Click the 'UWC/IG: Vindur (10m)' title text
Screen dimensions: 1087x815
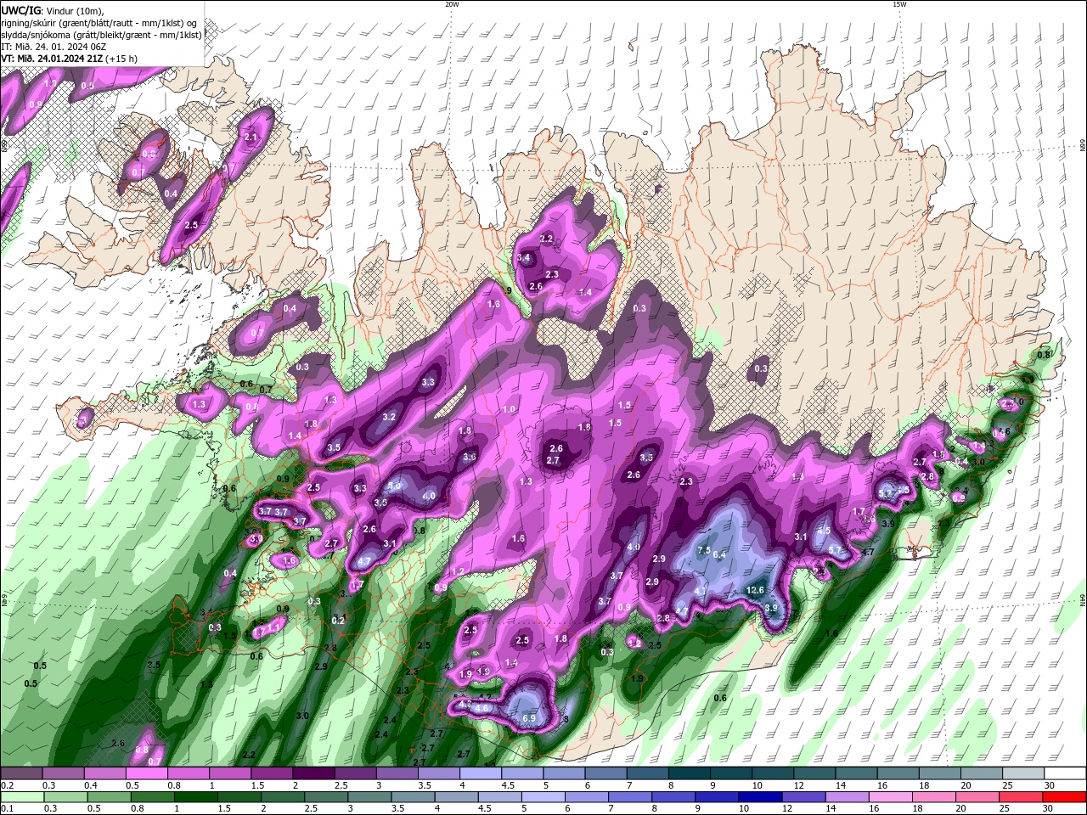(51, 10)
